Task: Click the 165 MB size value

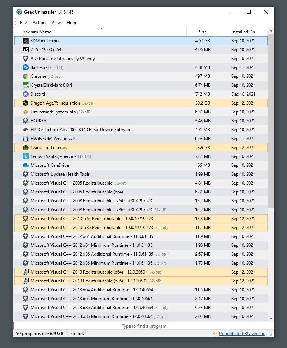Action: tap(202, 165)
